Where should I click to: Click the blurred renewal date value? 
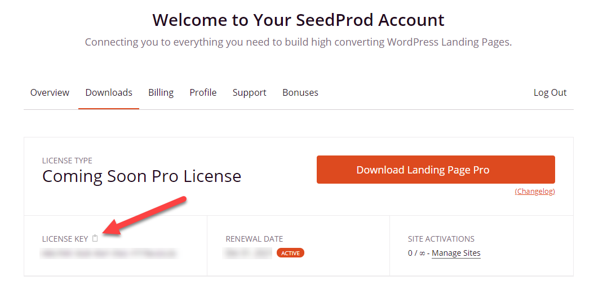[249, 253]
